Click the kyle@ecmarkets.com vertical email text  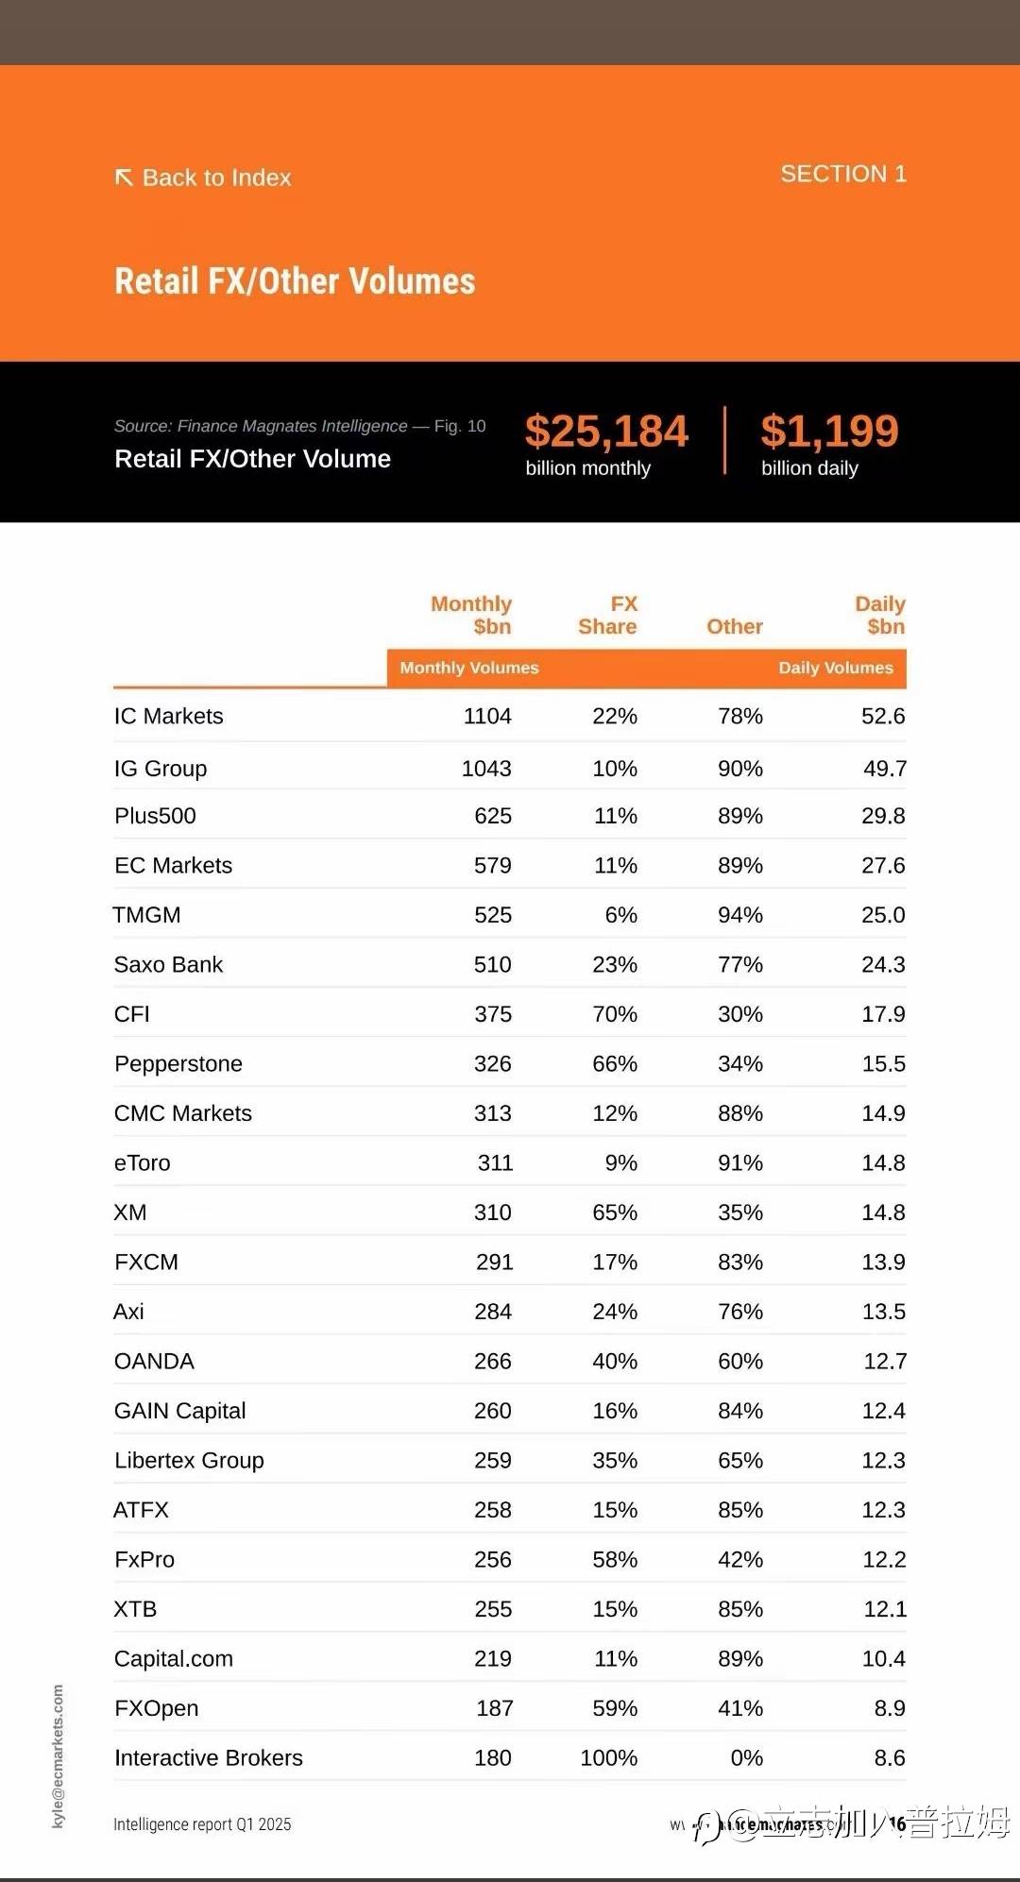click(58, 1755)
